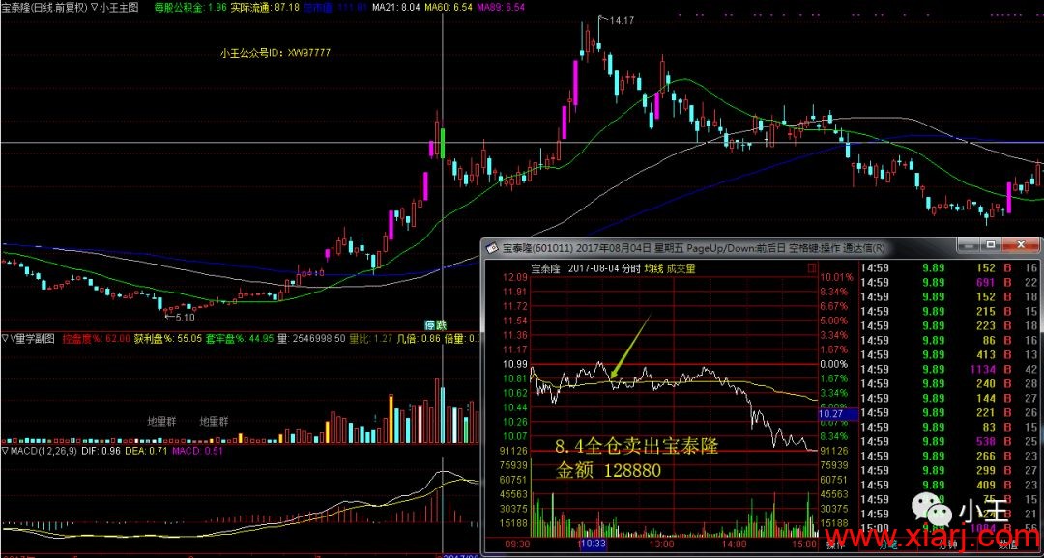
Task: Click the 小王公众号ID: XW97777 text
Action: (x=275, y=52)
